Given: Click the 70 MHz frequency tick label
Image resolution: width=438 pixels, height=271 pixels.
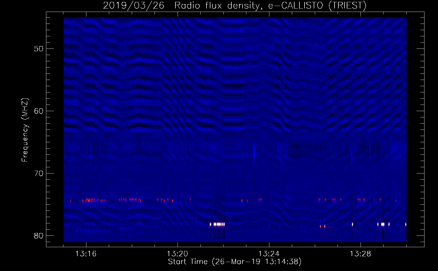Looking at the screenshot, I should pyautogui.click(x=39, y=173).
